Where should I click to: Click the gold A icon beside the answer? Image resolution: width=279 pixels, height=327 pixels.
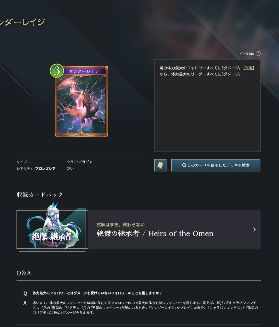click(x=25, y=303)
